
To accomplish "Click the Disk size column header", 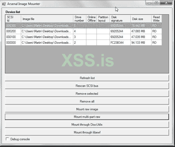I will (141, 19).
